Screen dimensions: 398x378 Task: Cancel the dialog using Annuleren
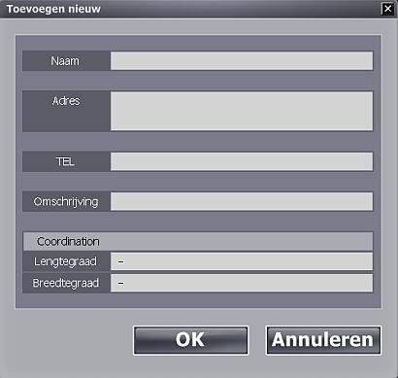(x=323, y=340)
